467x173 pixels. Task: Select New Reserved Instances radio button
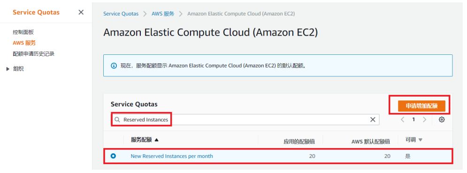tap(113, 156)
